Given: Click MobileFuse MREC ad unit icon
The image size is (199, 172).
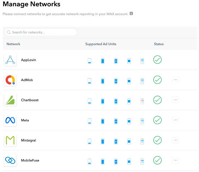Looking at the screenshot, I should [x=129, y=161].
